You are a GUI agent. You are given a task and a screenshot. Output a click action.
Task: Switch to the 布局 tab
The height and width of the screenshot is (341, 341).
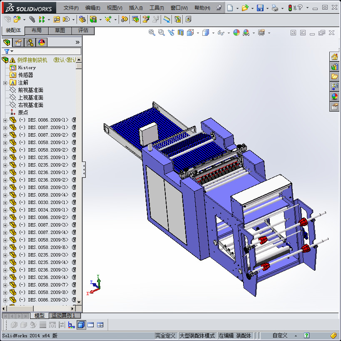pos(37,30)
